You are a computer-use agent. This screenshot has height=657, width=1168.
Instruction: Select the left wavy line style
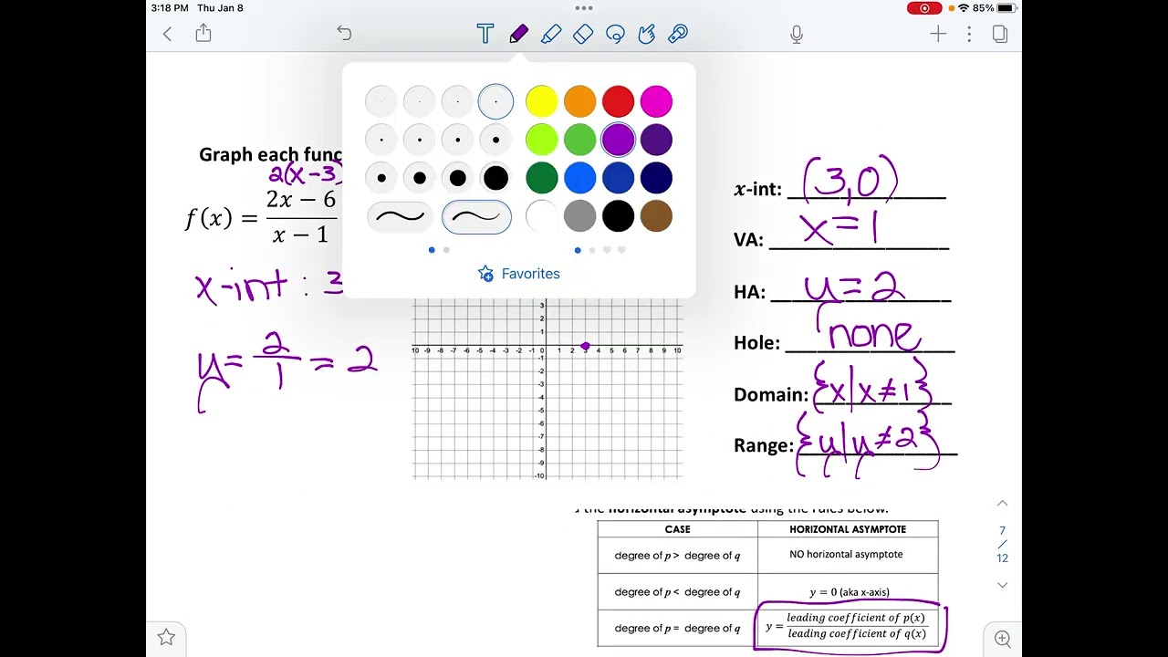coord(401,217)
